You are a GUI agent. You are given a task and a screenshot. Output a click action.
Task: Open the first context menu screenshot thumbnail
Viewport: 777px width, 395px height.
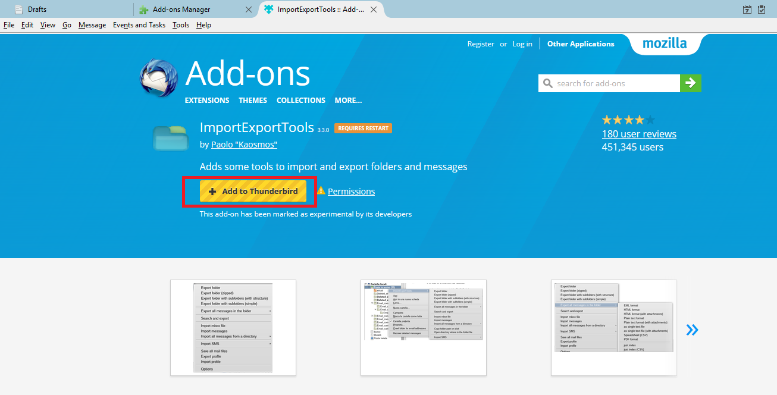tap(233, 328)
